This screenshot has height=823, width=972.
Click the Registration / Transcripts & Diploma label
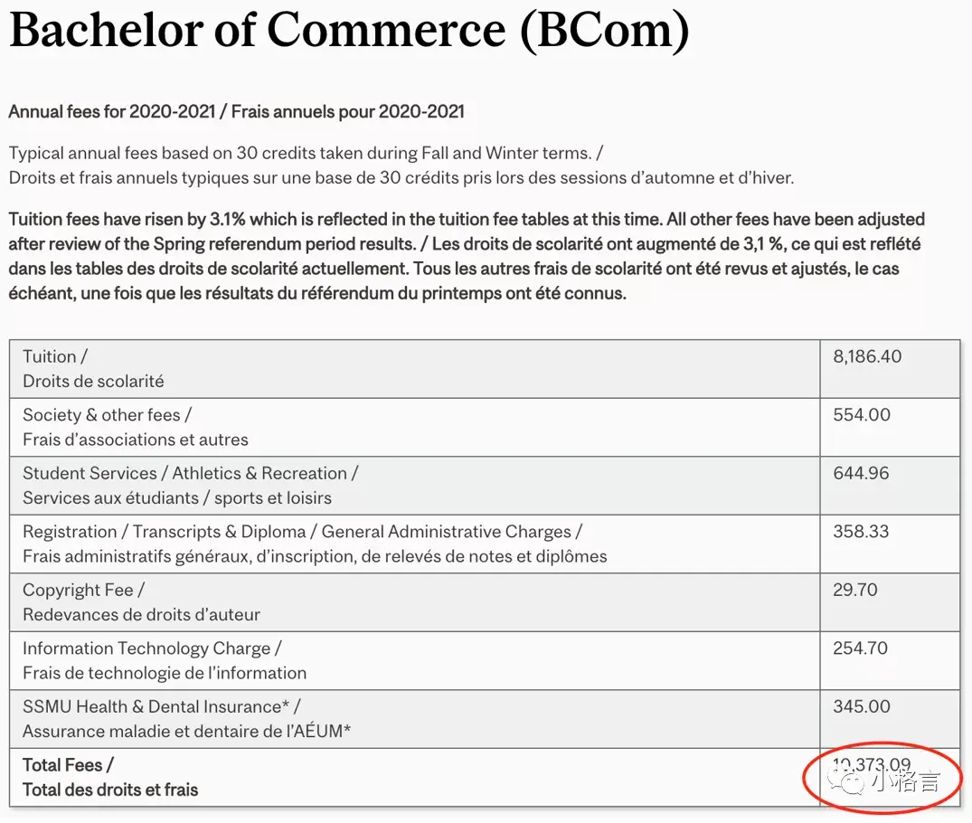pyautogui.click(x=302, y=532)
